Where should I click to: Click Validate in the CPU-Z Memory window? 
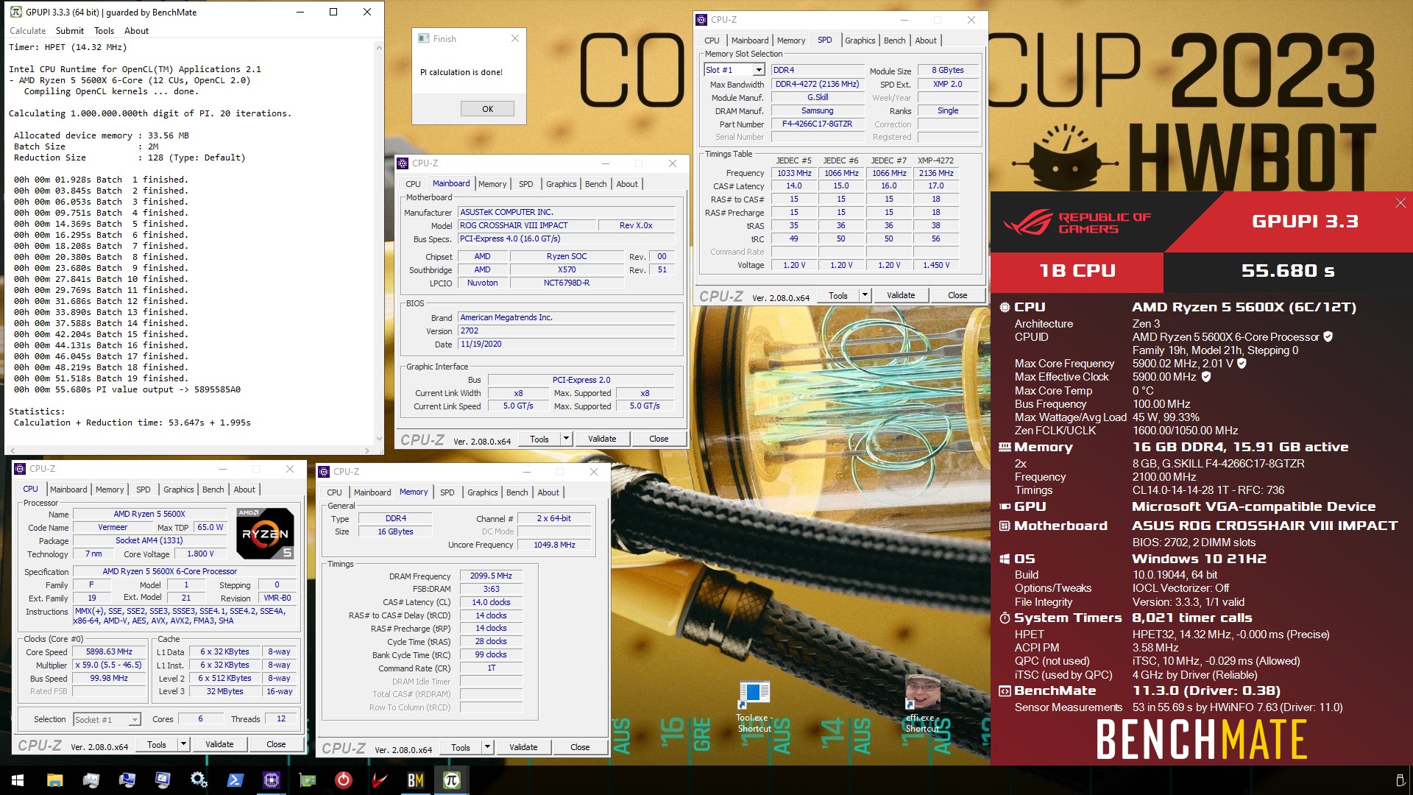click(x=523, y=747)
